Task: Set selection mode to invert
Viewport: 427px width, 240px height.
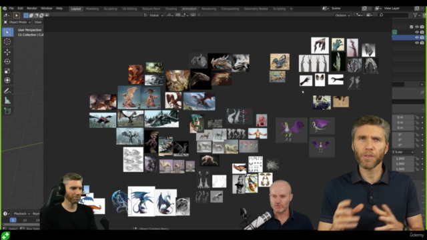Action: [x=41, y=15]
